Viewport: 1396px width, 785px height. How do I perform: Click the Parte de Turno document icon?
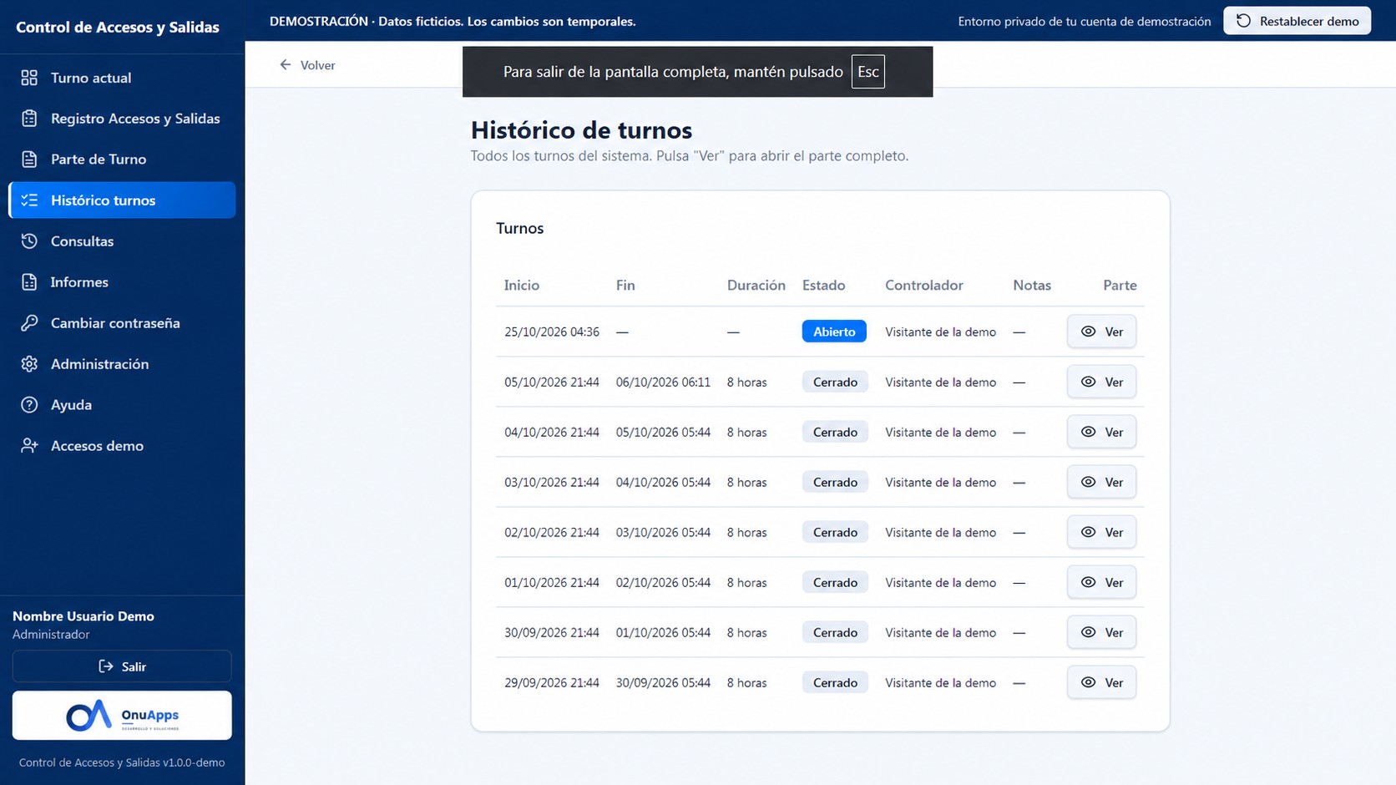point(29,160)
